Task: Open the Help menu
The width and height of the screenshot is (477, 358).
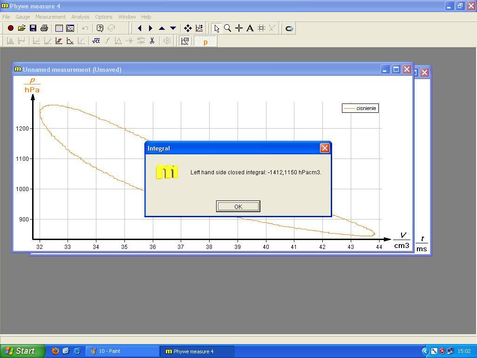Action: tap(146, 17)
